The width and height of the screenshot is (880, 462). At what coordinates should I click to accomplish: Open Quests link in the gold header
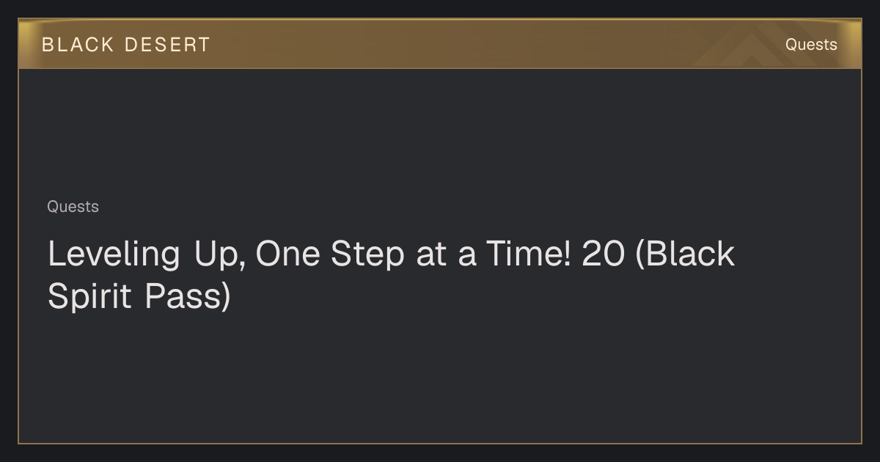[x=811, y=45]
